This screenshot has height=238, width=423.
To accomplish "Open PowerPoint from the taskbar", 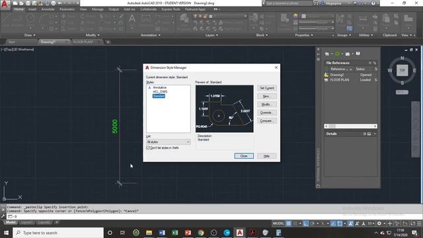I will point(188,233).
